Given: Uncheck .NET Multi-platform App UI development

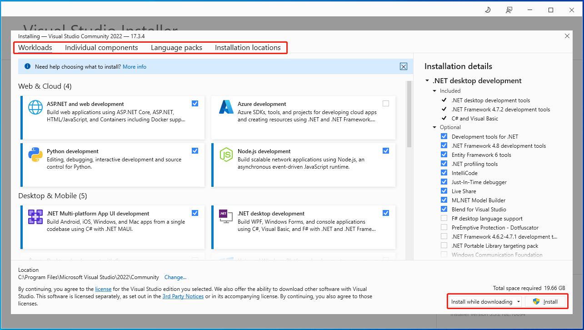Looking at the screenshot, I should (x=195, y=213).
